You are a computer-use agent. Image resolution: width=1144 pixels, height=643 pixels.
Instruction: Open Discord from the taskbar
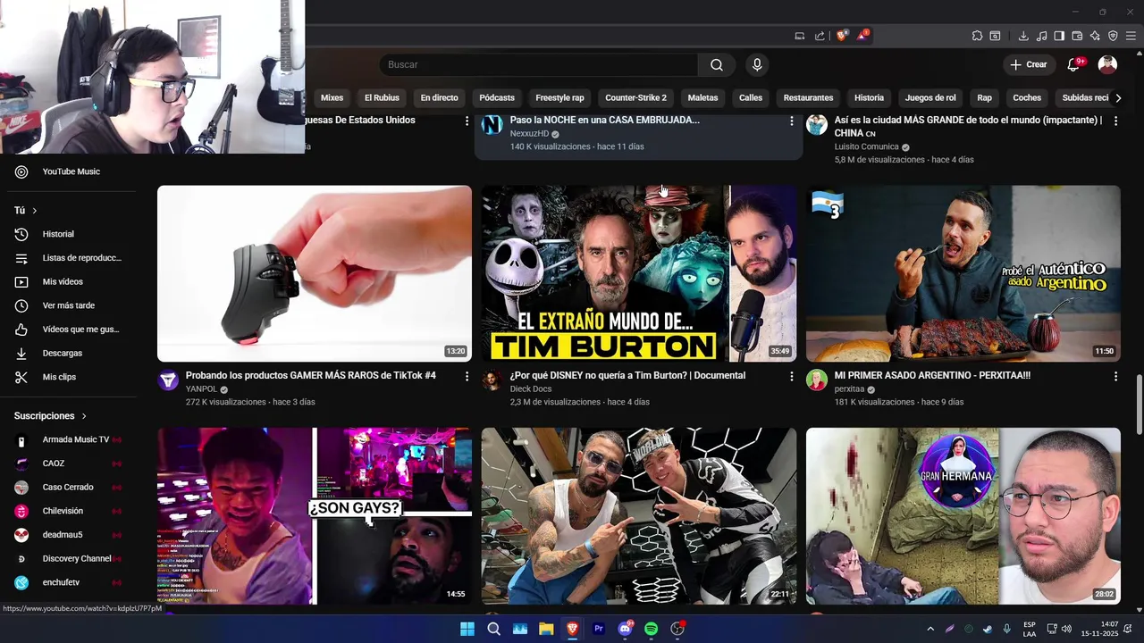point(625,629)
